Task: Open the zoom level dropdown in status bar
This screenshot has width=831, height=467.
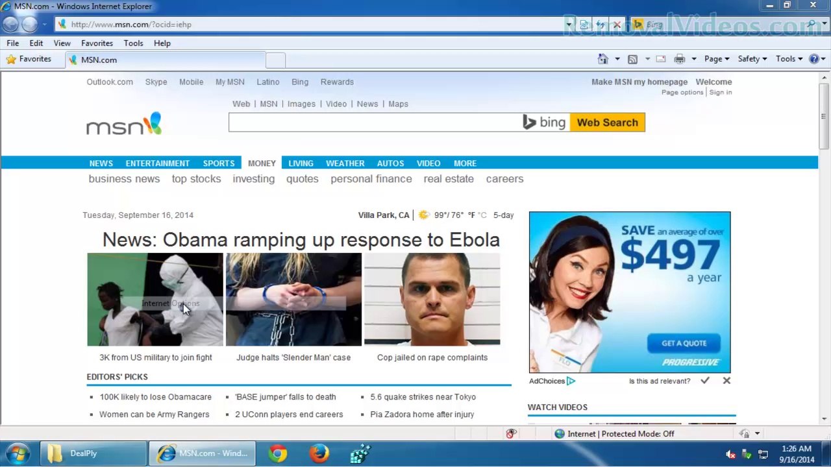Action: tap(757, 434)
